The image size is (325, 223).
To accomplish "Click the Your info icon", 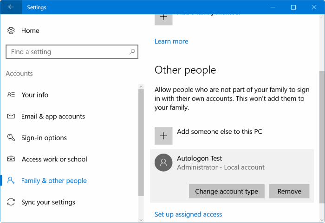I will click(11, 95).
